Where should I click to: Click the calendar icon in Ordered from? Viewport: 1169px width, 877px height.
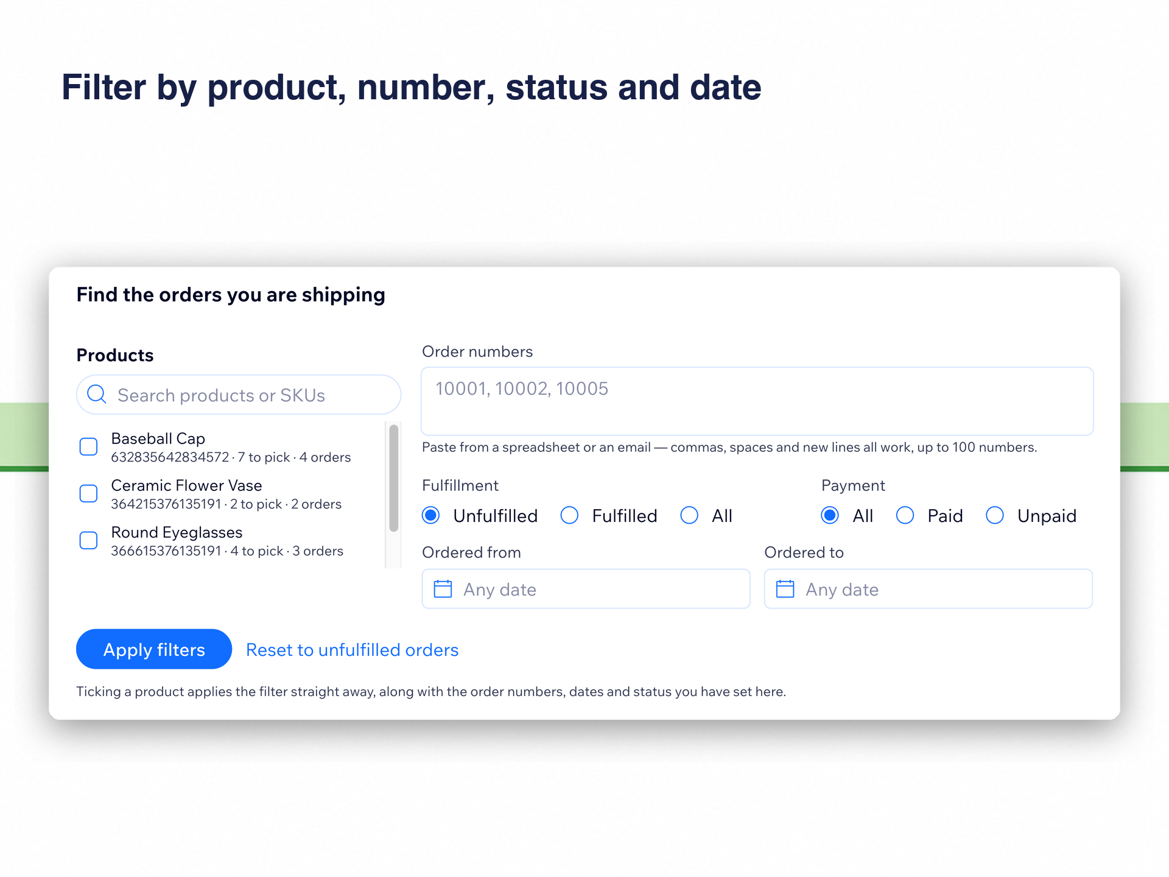tap(443, 589)
